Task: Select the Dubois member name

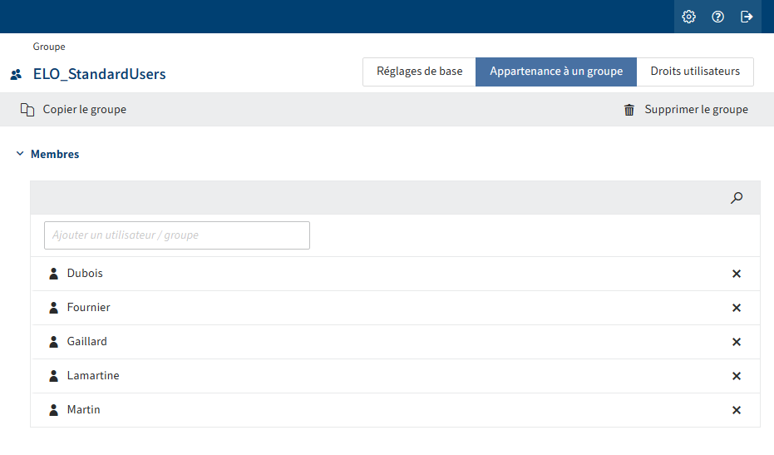Action: click(85, 273)
